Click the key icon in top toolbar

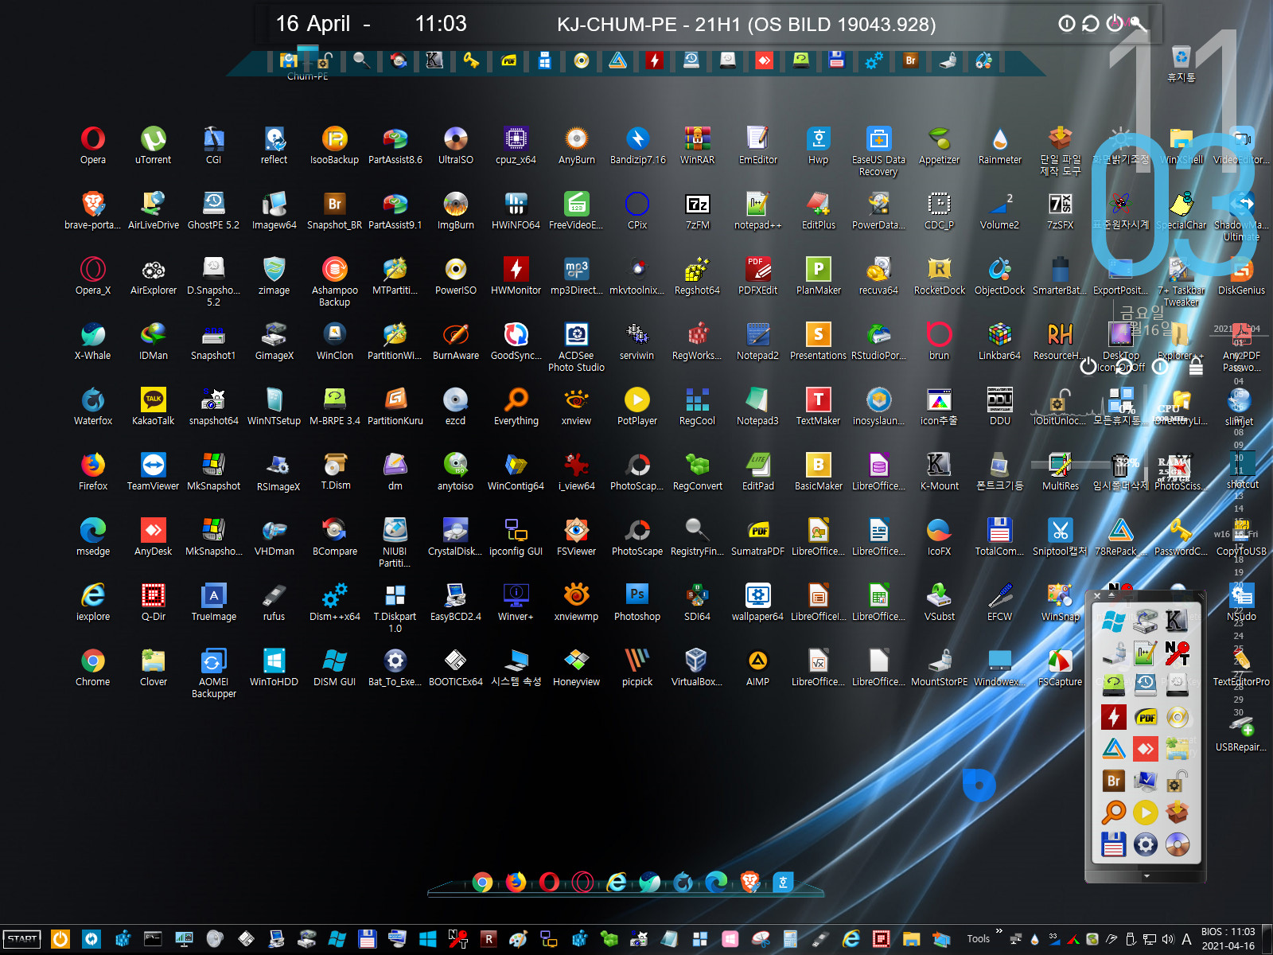(x=472, y=60)
